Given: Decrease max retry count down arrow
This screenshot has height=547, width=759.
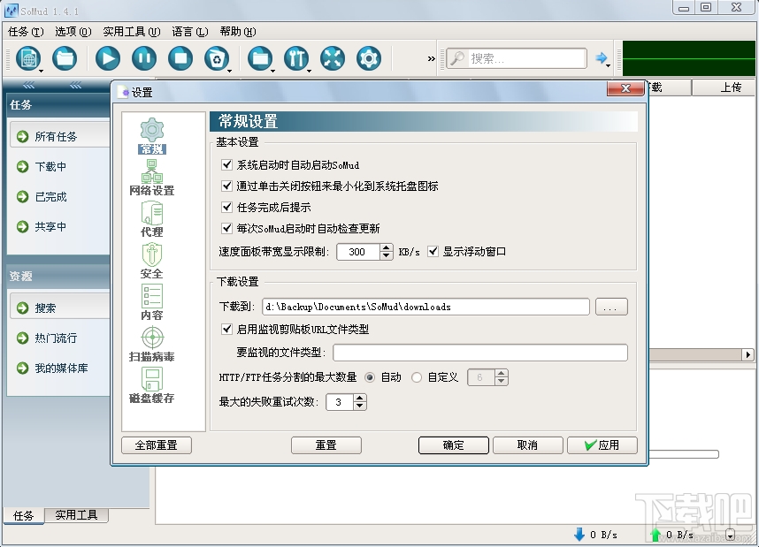Looking at the screenshot, I should [x=360, y=406].
